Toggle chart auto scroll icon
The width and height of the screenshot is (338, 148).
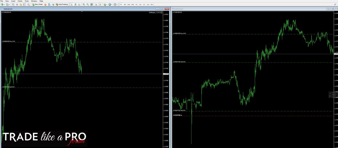click(96, 4)
